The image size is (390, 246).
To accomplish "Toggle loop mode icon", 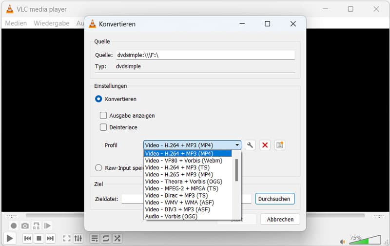I will coord(106,238).
